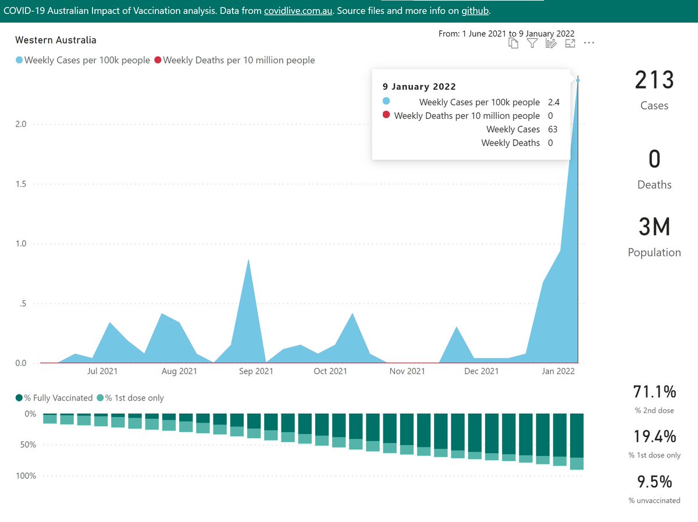This screenshot has width=698, height=522.
Task: Toggle the % Fully Vaccinated legend entry
Action: click(x=54, y=398)
